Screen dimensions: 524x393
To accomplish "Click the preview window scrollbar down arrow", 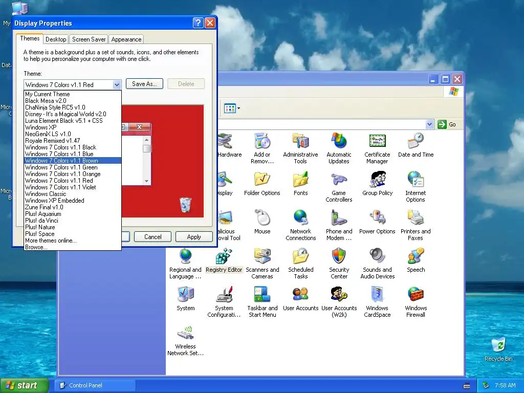I will click(147, 181).
